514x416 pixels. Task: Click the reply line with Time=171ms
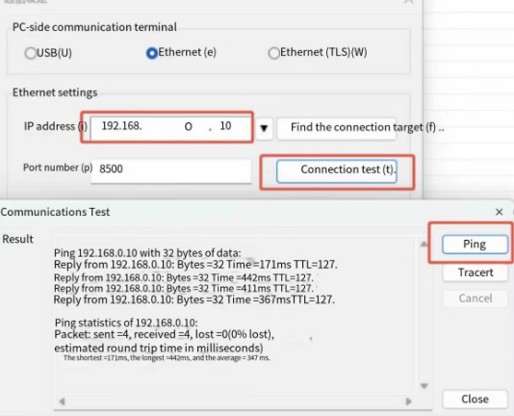[x=195, y=265]
